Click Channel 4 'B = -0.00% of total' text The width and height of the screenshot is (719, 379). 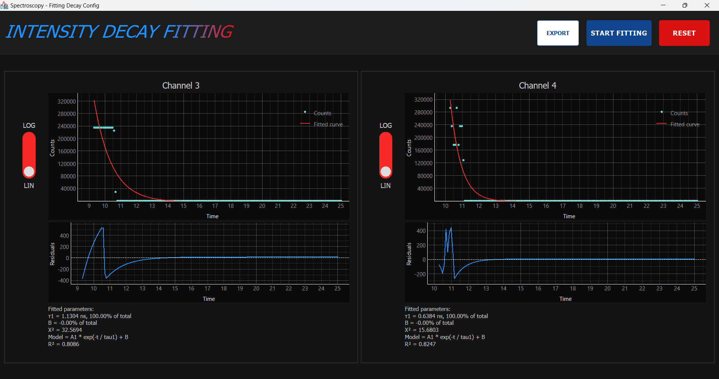point(429,323)
